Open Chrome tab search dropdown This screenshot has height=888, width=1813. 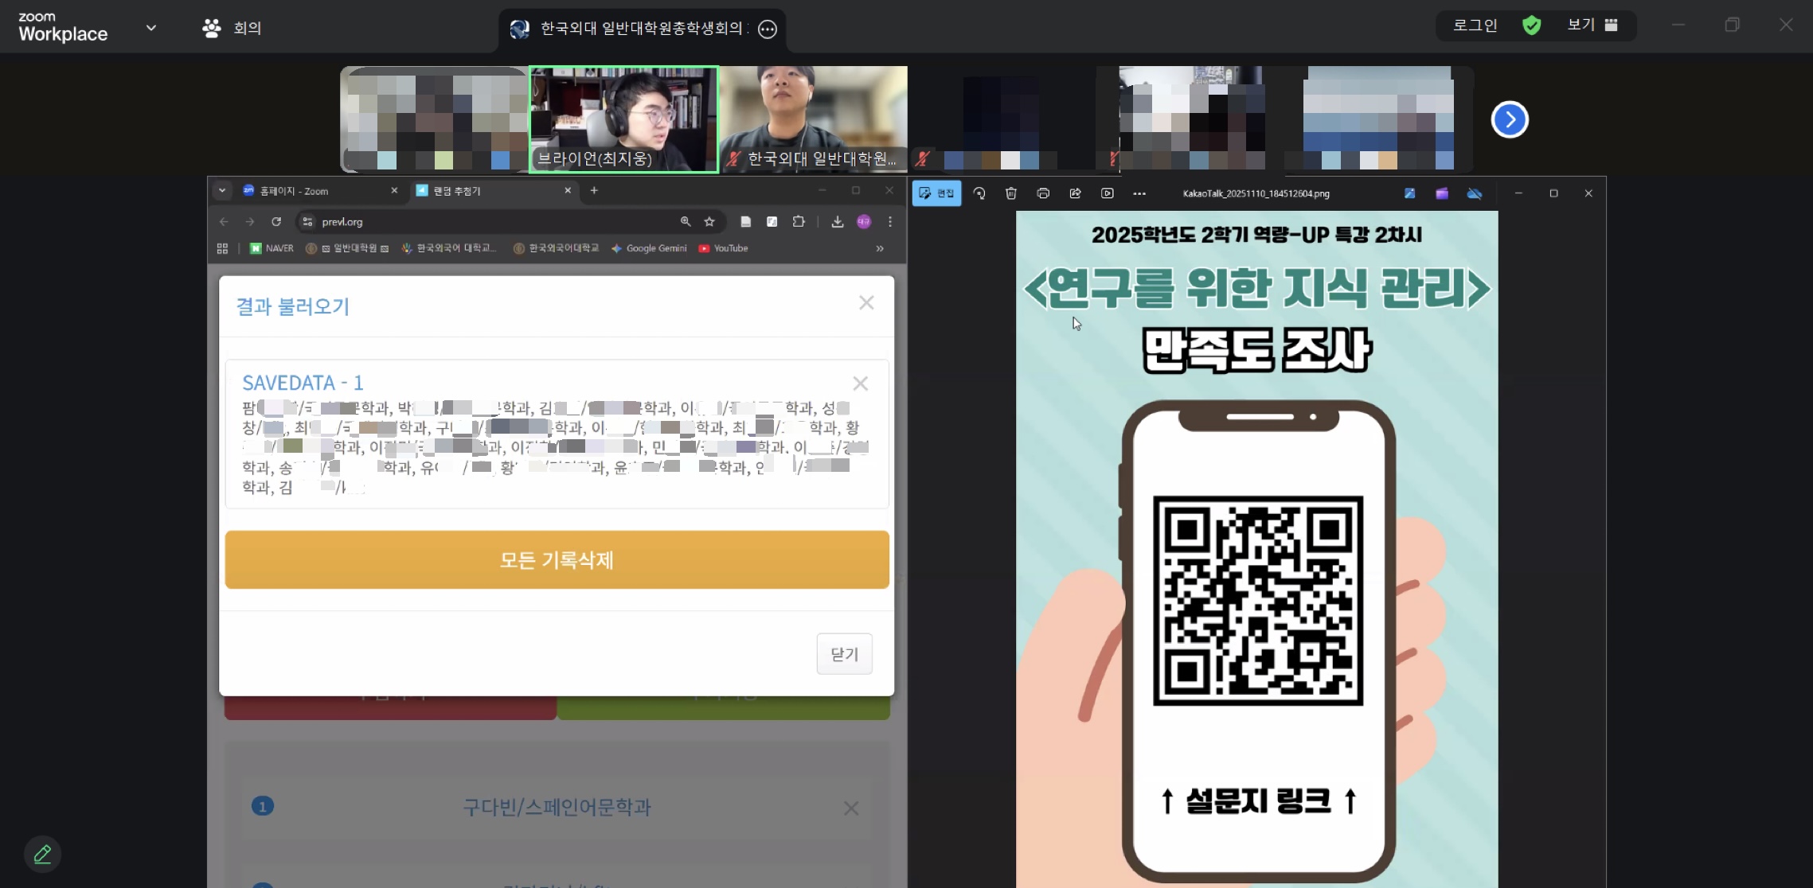pos(222,191)
